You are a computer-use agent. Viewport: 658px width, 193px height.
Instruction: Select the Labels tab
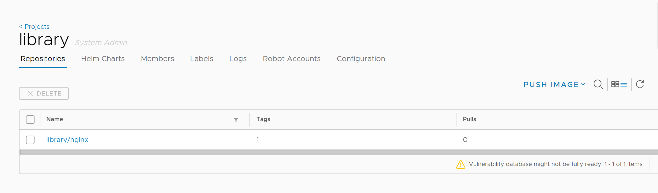pos(201,59)
